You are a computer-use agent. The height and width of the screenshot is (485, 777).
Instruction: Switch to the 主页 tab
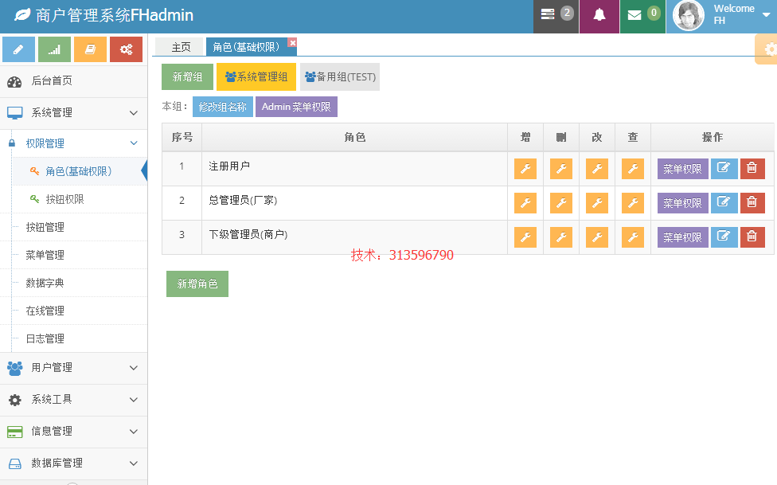181,47
